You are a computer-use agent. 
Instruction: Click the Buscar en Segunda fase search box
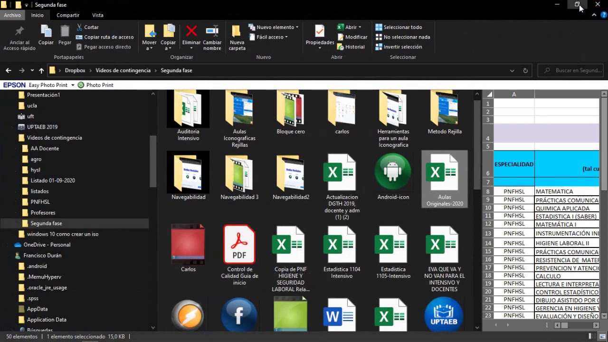coord(571,70)
